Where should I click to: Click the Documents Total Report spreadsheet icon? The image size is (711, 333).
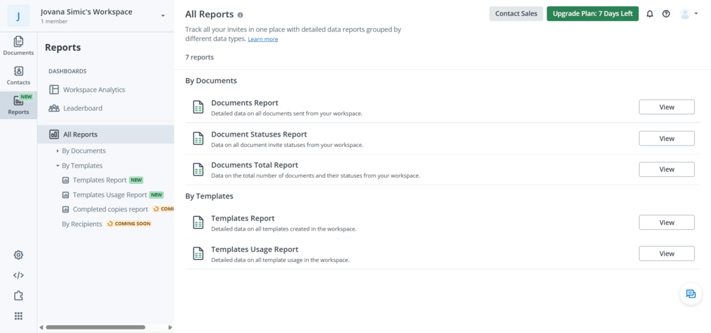pyautogui.click(x=198, y=169)
